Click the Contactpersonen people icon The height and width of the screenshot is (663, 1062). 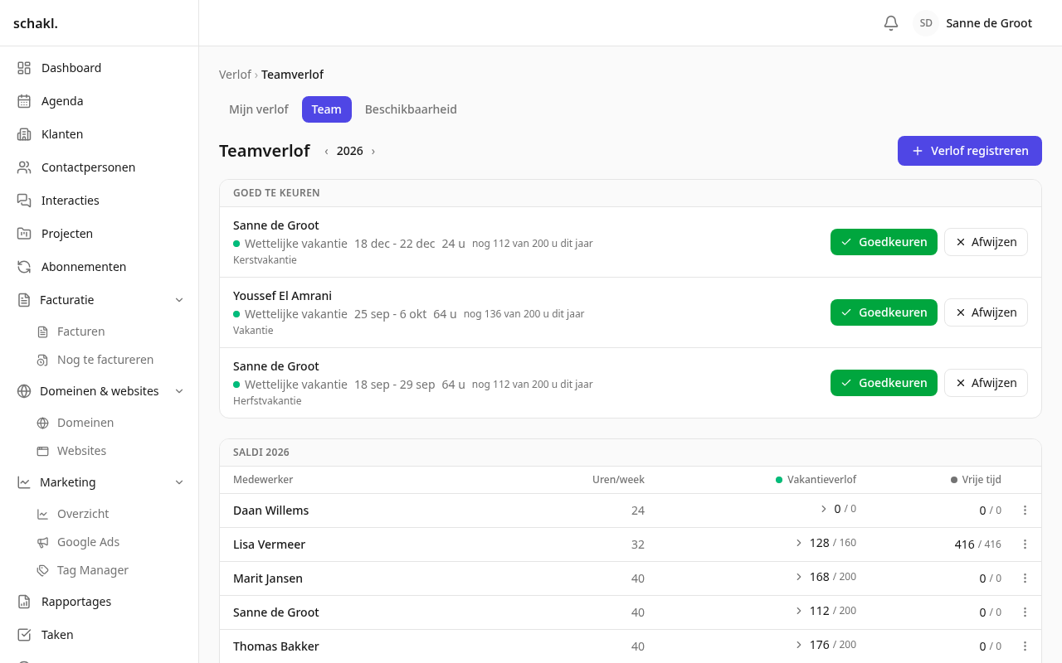[24, 167]
